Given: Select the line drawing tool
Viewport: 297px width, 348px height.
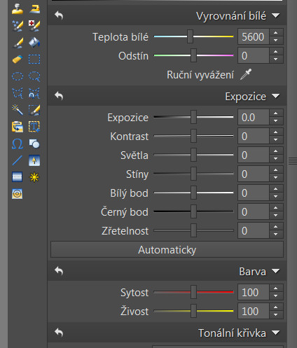Looking at the screenshot, I should 18,160.
